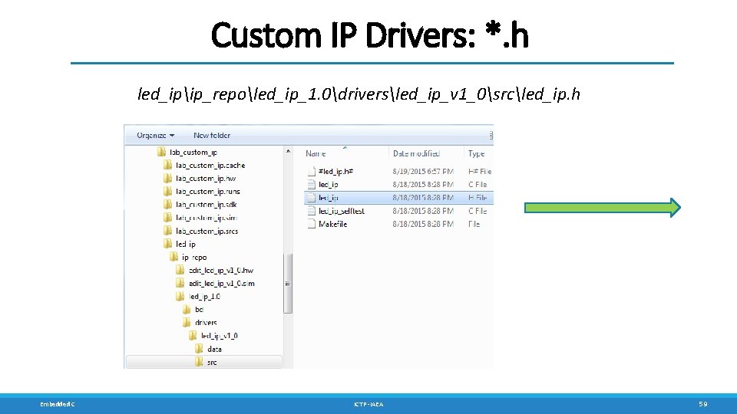737x414 pixels.
Task: Open the Organize dropdown menu
Action: tap(156, 135)
